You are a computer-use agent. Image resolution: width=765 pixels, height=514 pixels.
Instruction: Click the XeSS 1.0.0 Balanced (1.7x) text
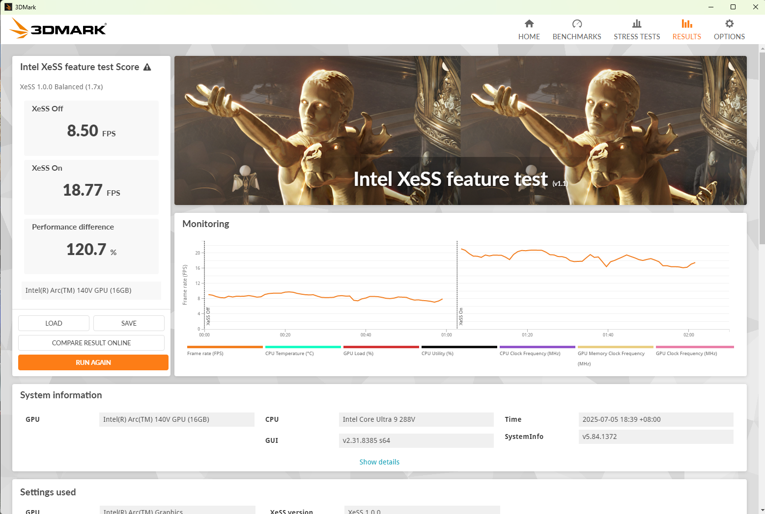tap(61, 87)
